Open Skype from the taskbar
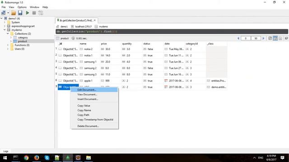Viewport: 289px width, 162px height. point(47,158)
